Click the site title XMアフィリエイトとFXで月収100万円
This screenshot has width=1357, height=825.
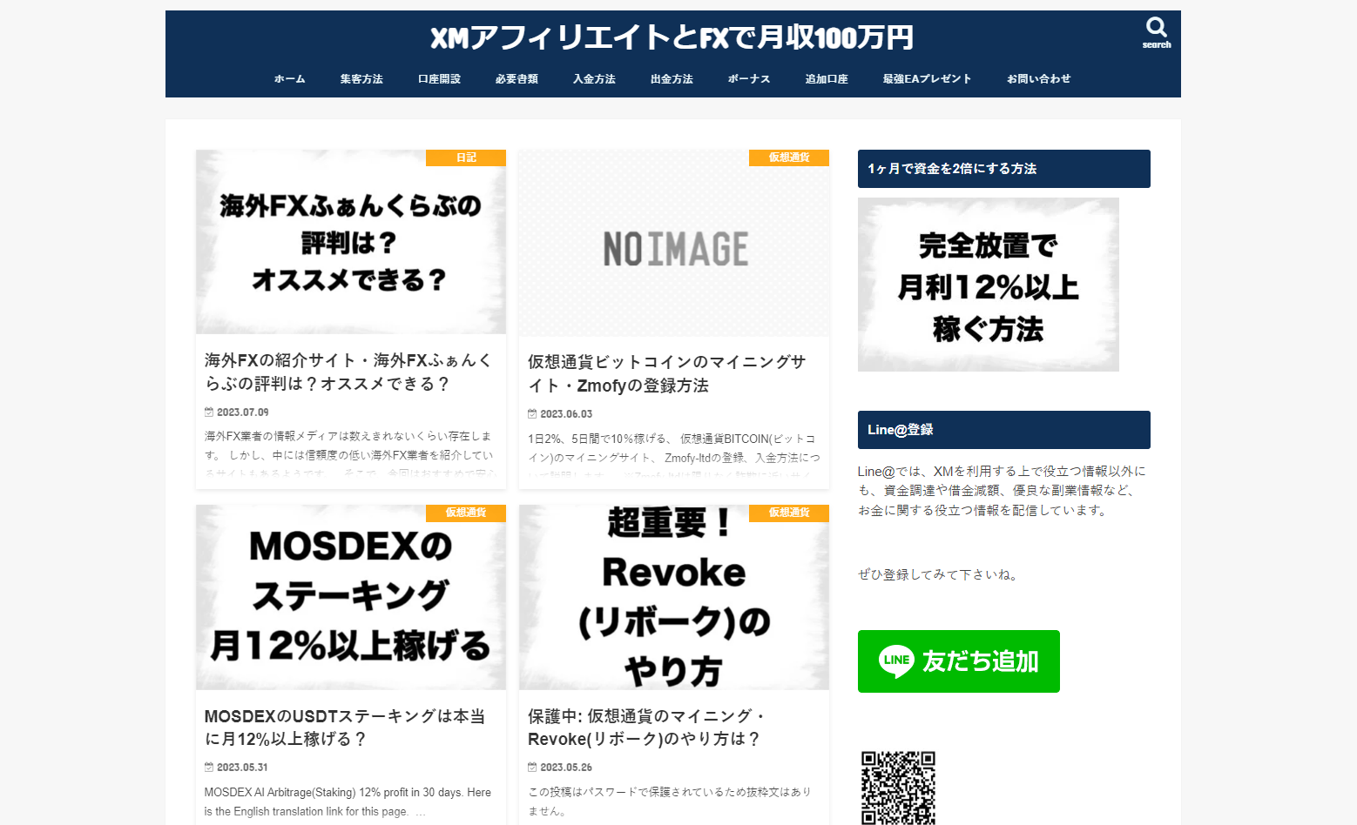point(672,37)
